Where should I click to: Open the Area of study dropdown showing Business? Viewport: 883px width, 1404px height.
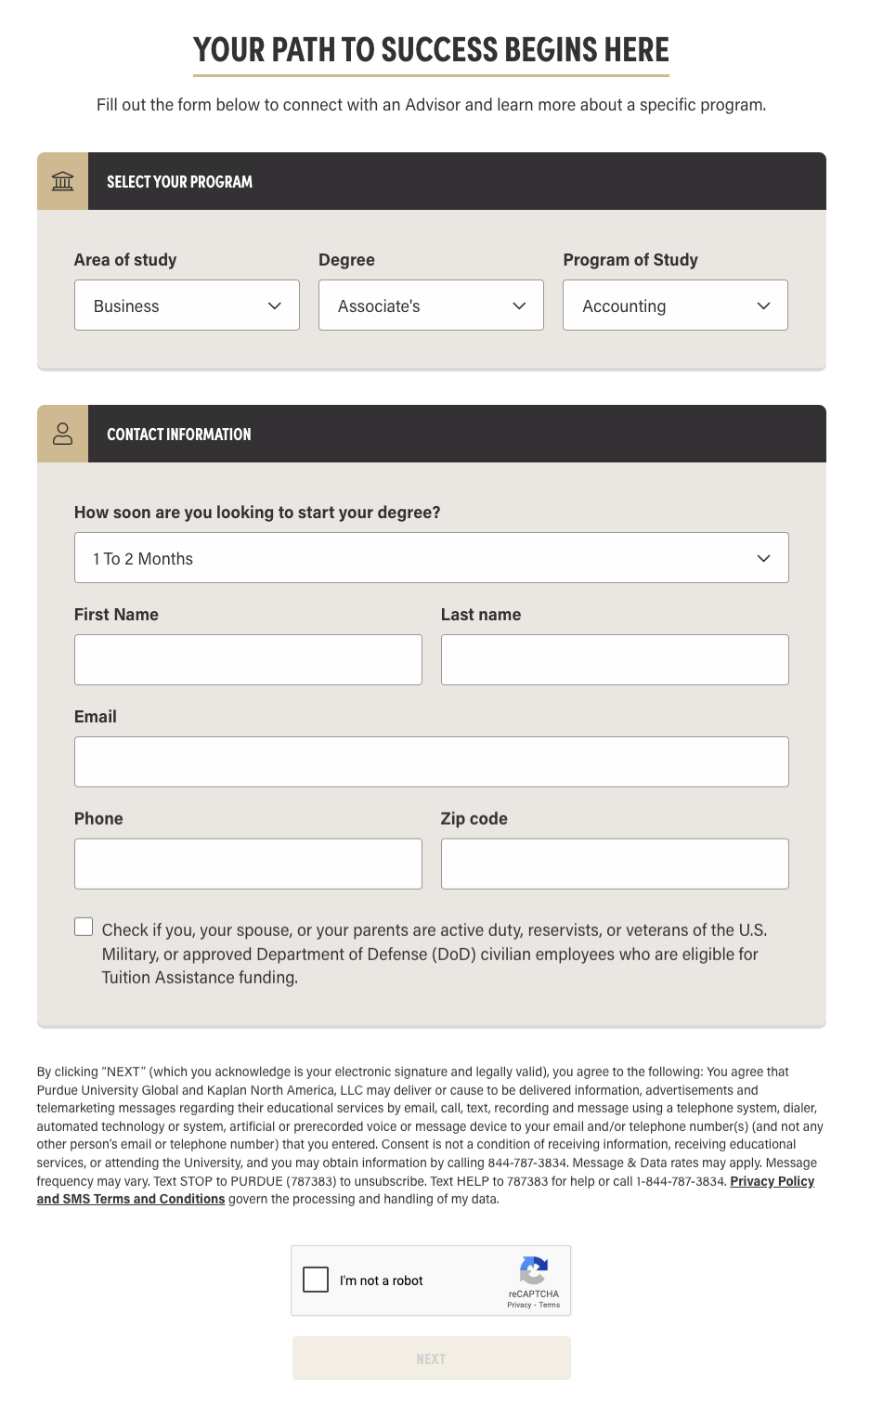(186, 305)
